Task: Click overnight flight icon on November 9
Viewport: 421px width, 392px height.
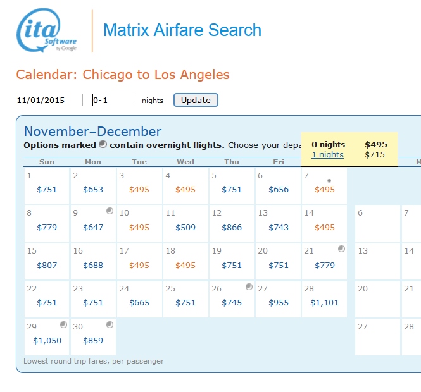Action: [110, 211]
